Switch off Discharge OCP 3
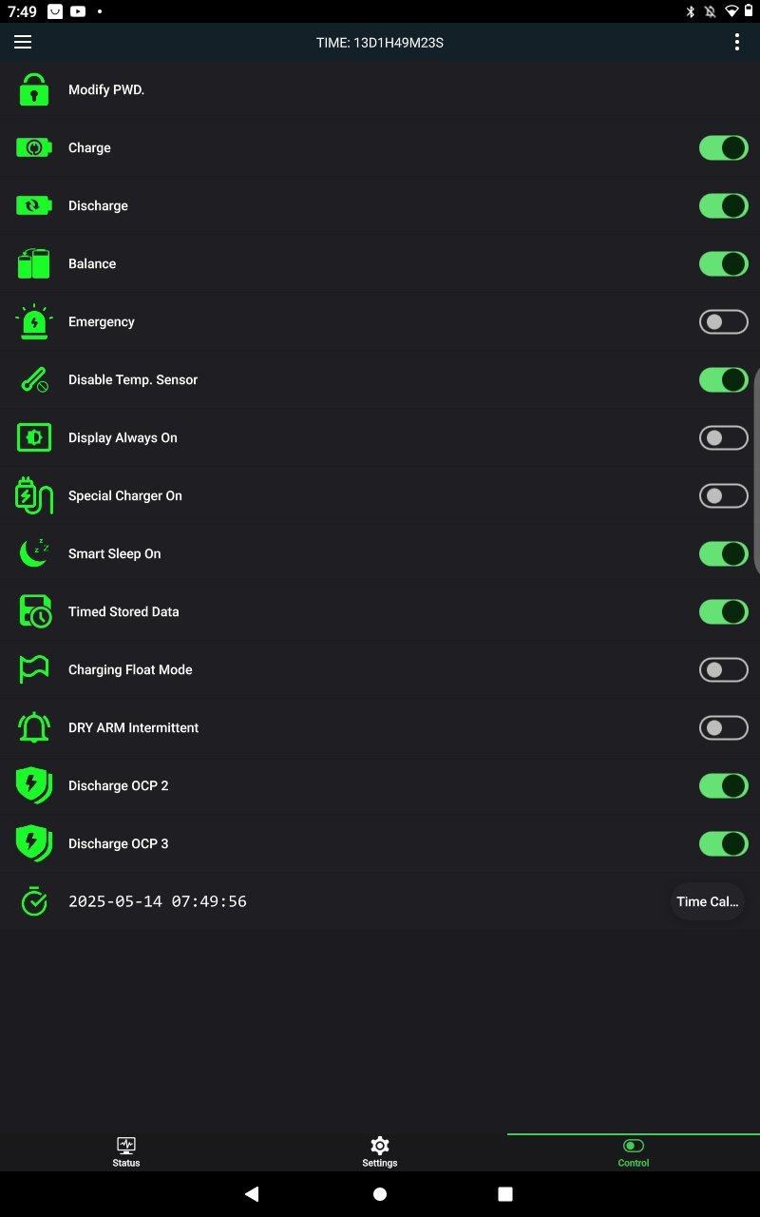The height and width of the screenshot is (1217, 760). click(x=723, y=844)
